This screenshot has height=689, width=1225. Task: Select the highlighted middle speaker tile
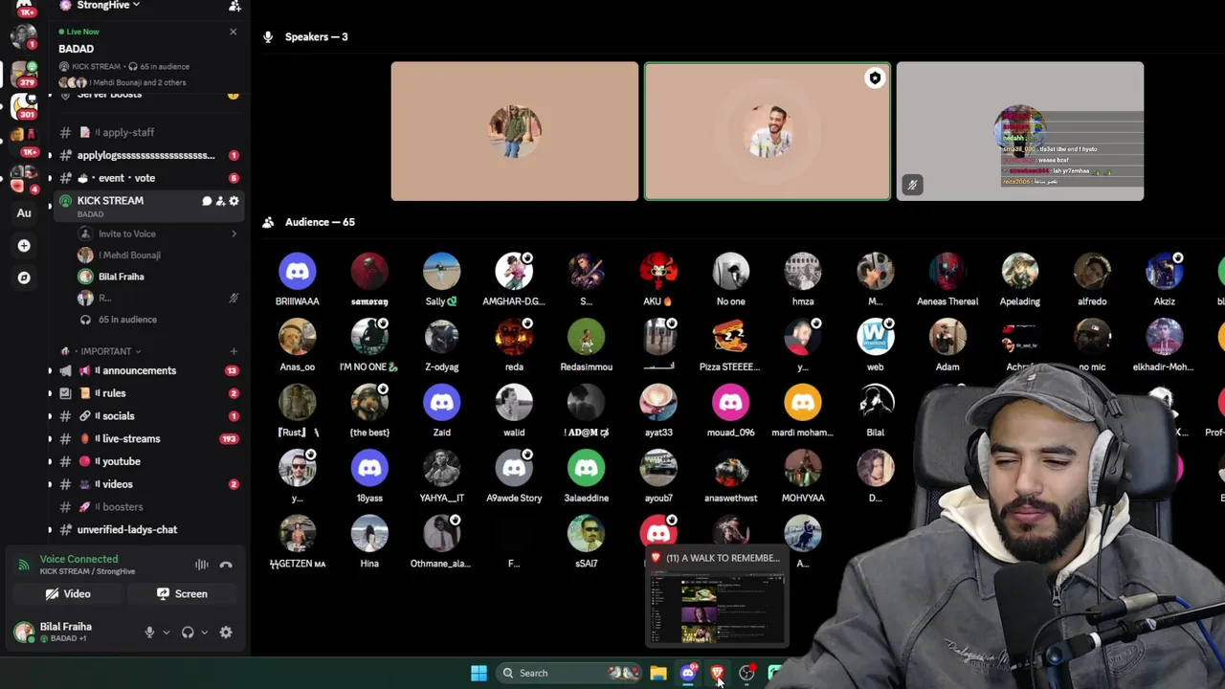(x=768, y=131)
